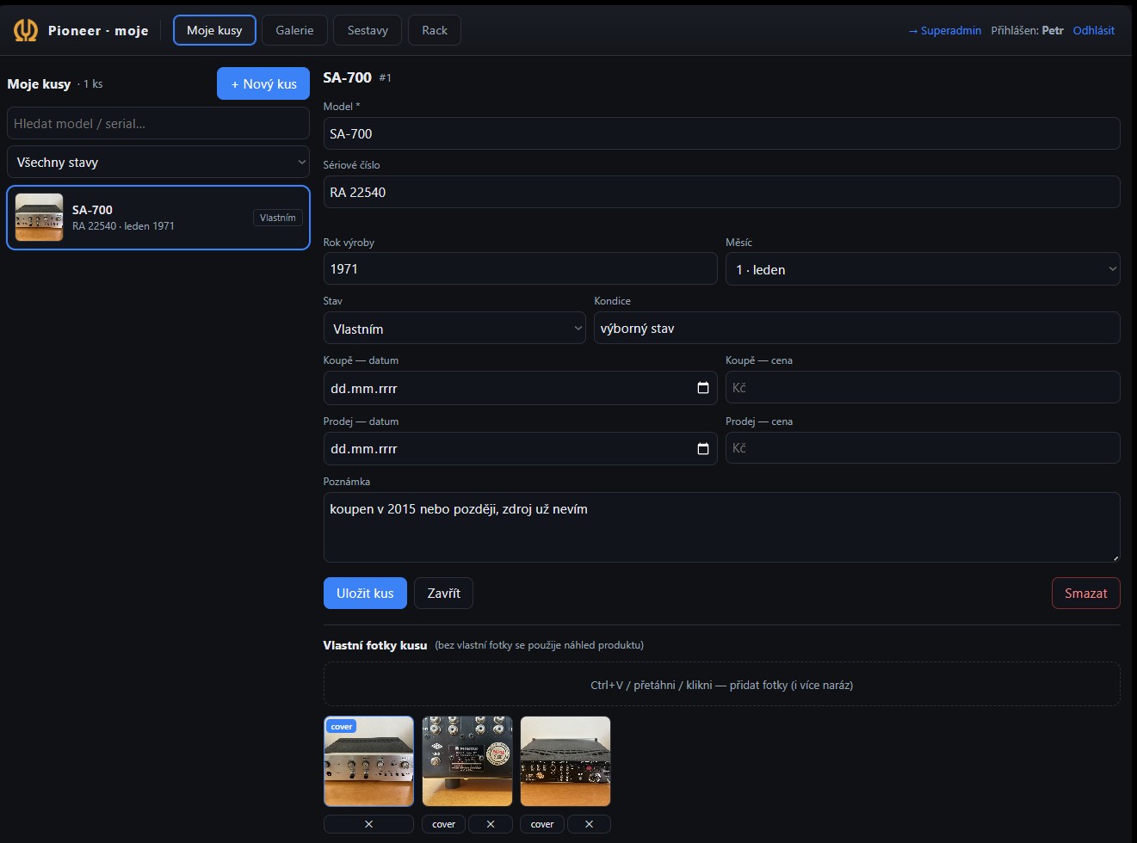Click the username Petr in header
1137x843 pixels.
1053,30
